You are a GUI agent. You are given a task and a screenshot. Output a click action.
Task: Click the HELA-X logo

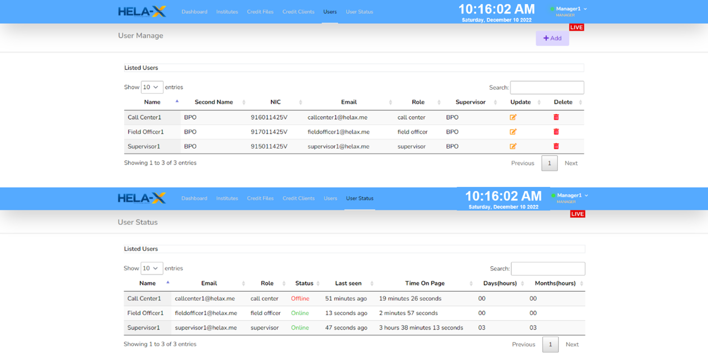(x=142, y=11)
